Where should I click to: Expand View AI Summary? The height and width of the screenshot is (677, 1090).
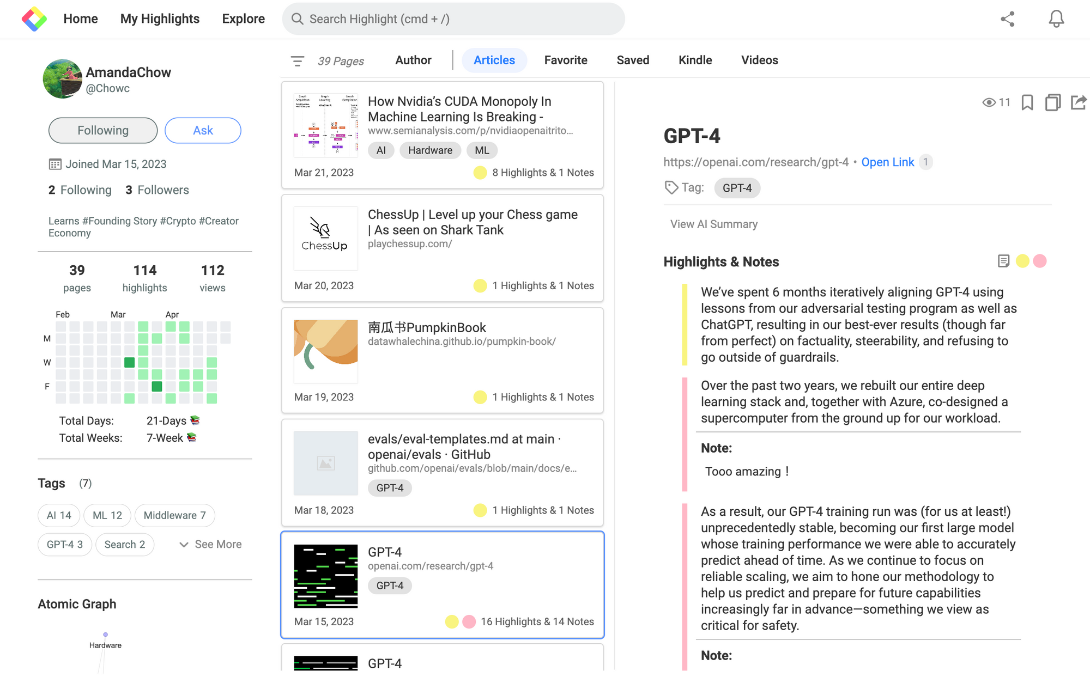713,224
